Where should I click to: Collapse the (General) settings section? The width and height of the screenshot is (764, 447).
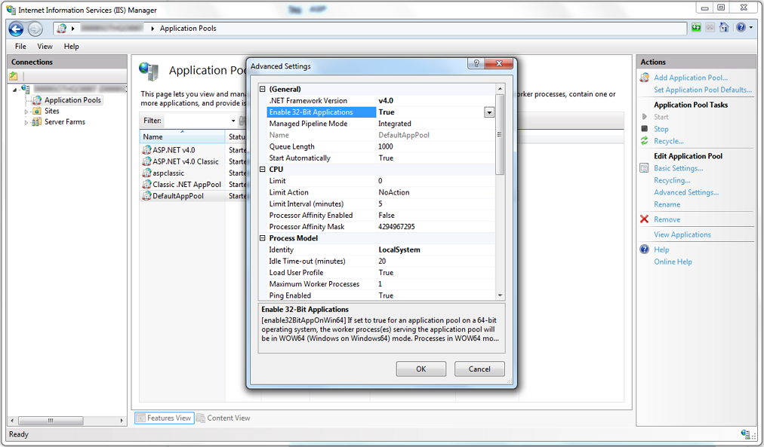click(x=263, y=89)
